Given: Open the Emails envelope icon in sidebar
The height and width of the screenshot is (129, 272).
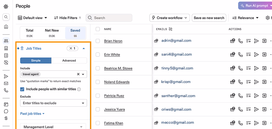Looking at the screenshot, I should point(6,83).
